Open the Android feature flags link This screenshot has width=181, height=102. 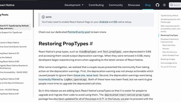click(104, 22)
